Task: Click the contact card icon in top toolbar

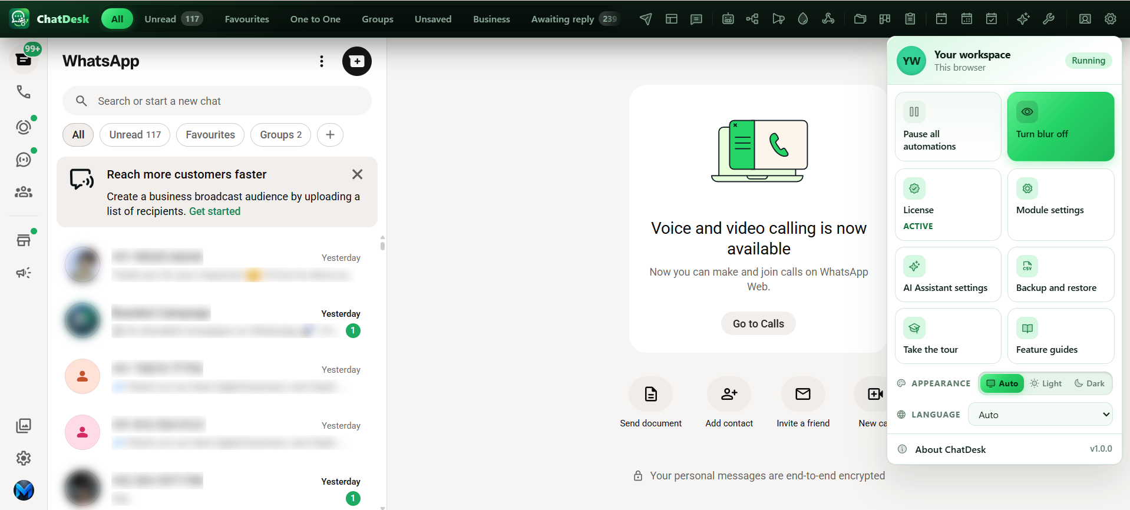Action: click(x=1085, y=19)
